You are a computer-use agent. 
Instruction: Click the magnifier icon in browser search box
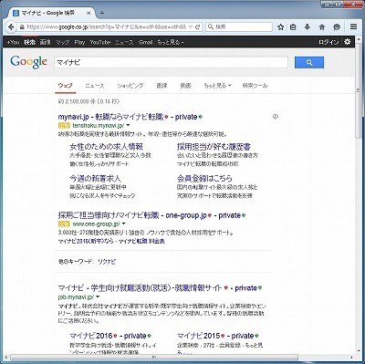(x=211, y=26)
